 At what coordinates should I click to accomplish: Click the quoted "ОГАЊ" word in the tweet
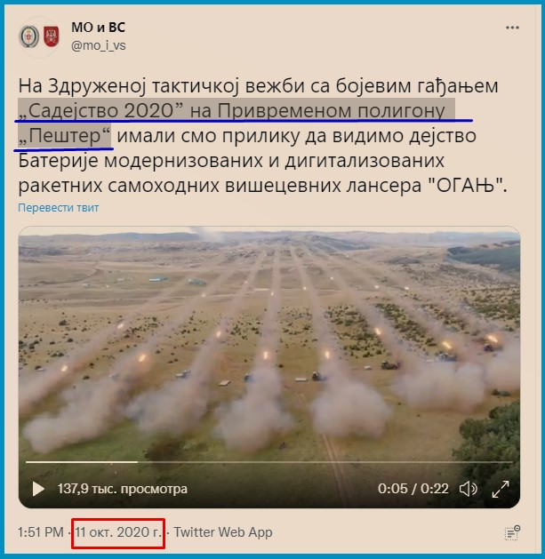coord(466,186)
